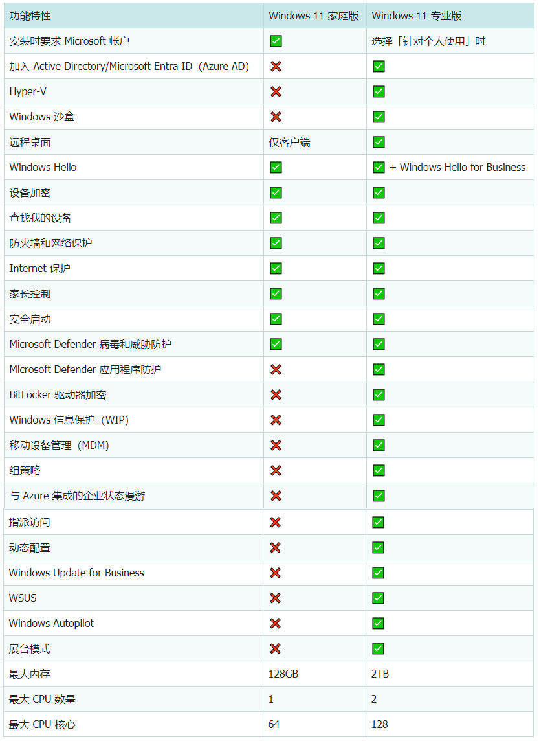
Task: Click the 家庭版 check for Defender 病毒和威胁防护
Action: [276, 344]
